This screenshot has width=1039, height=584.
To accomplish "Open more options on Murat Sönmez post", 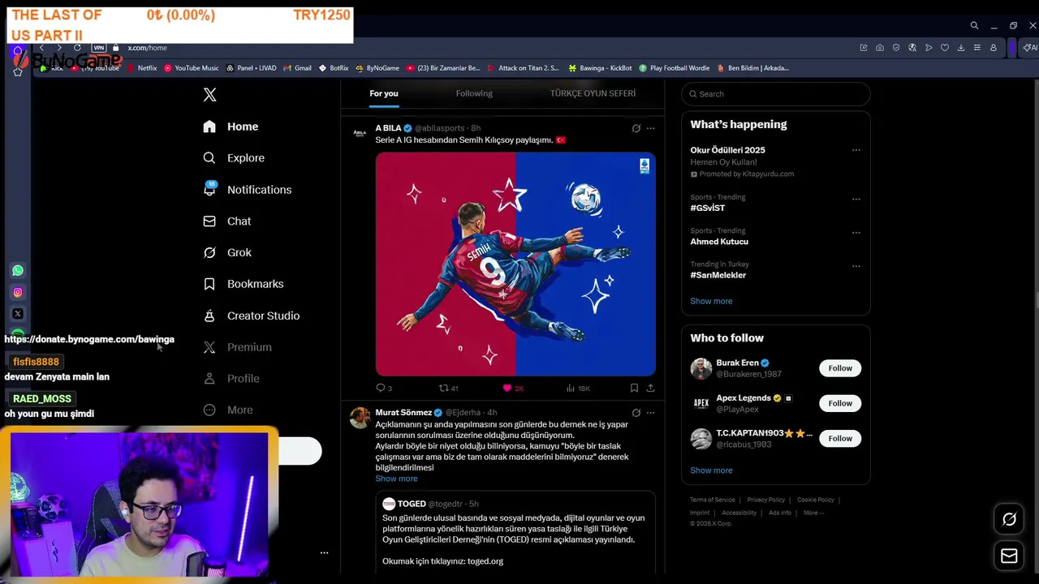I will 650,413.
